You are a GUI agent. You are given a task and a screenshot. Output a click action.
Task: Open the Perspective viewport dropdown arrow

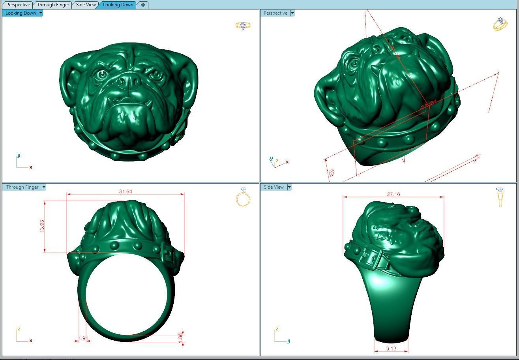(x=292, y=13)
